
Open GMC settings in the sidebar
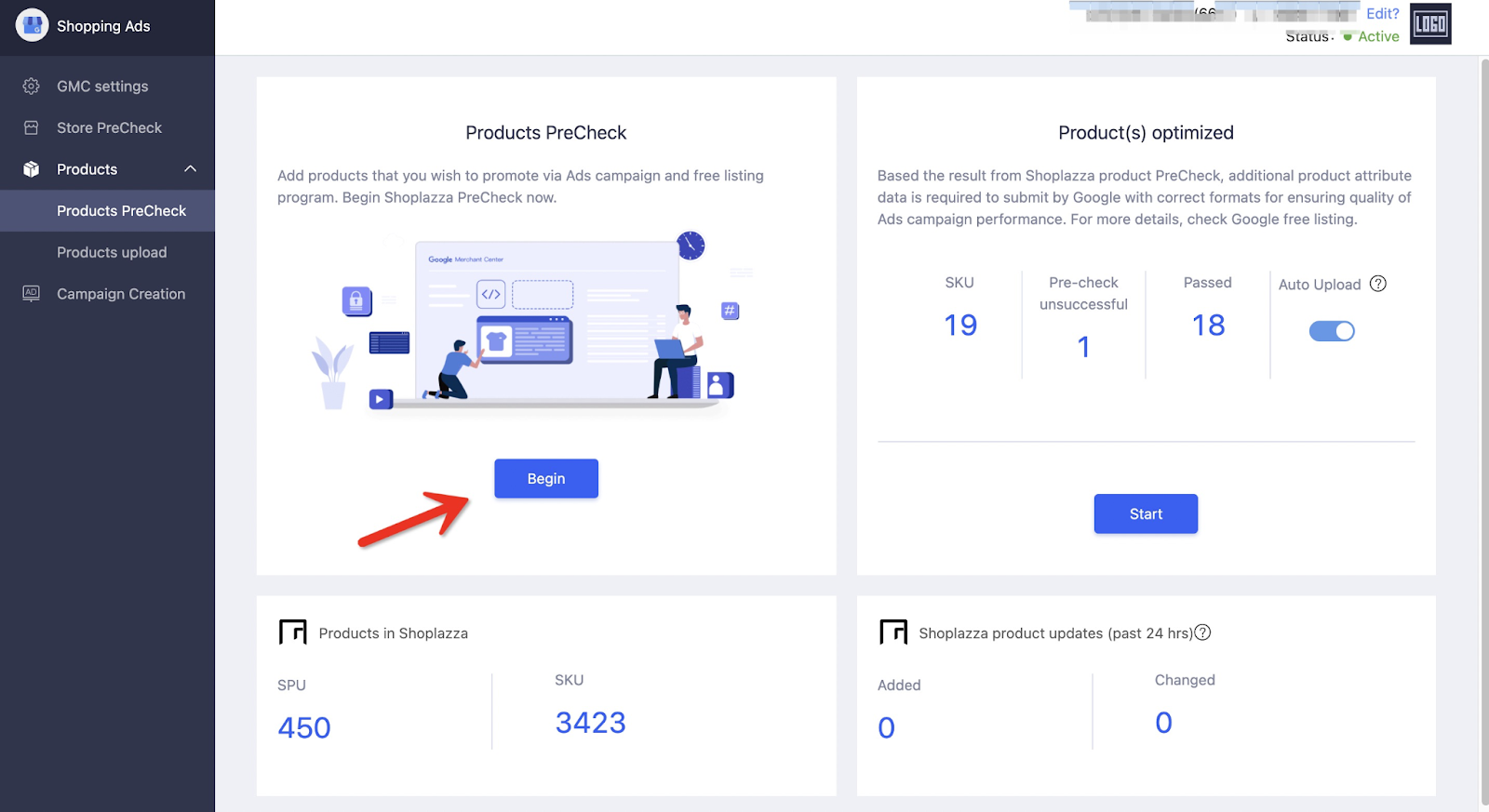[x=107, y=86]
